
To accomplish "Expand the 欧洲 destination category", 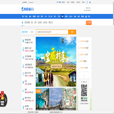I will click(28, 82).
